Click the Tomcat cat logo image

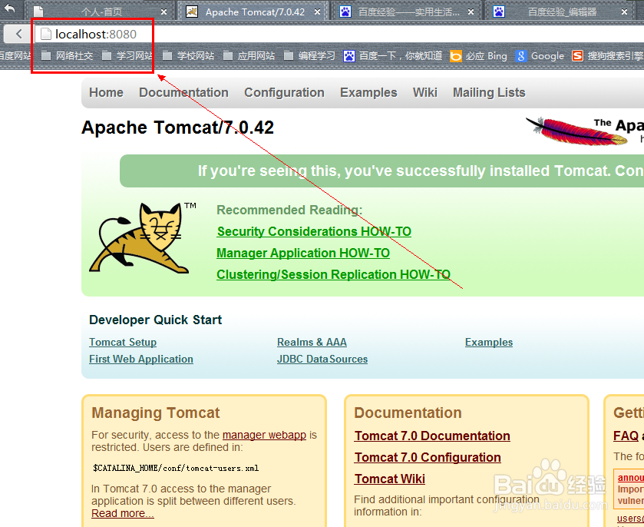pos(140,237)
